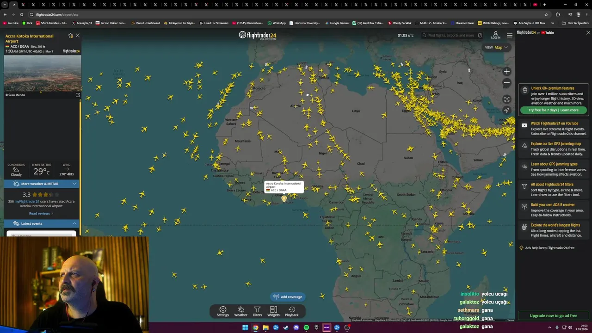Open Tüm Yer İşaretleri bookmarks folder
The height and width of the screenshot is (333, 592).
[575, 23]
